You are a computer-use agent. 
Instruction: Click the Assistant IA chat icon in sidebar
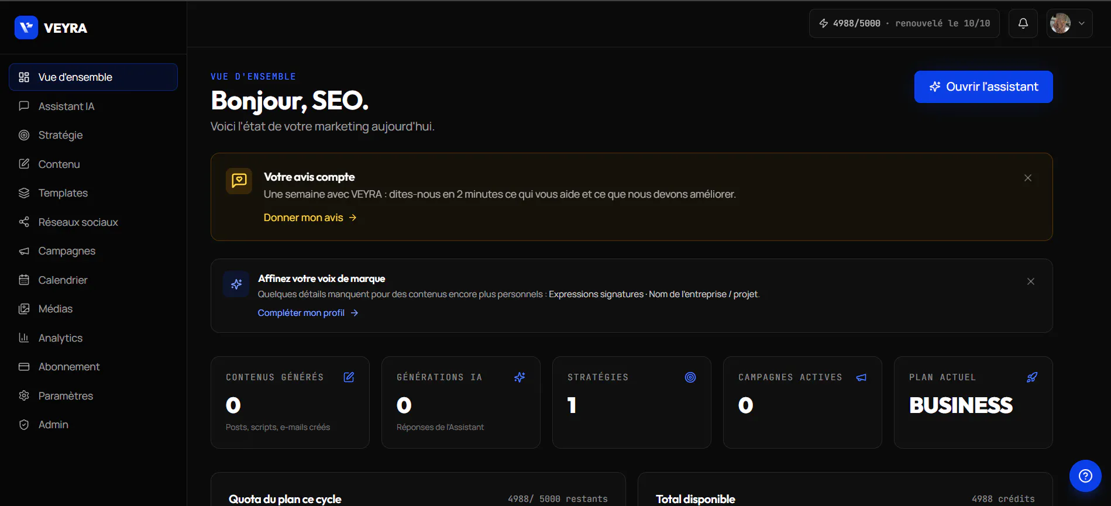point(24,106)
